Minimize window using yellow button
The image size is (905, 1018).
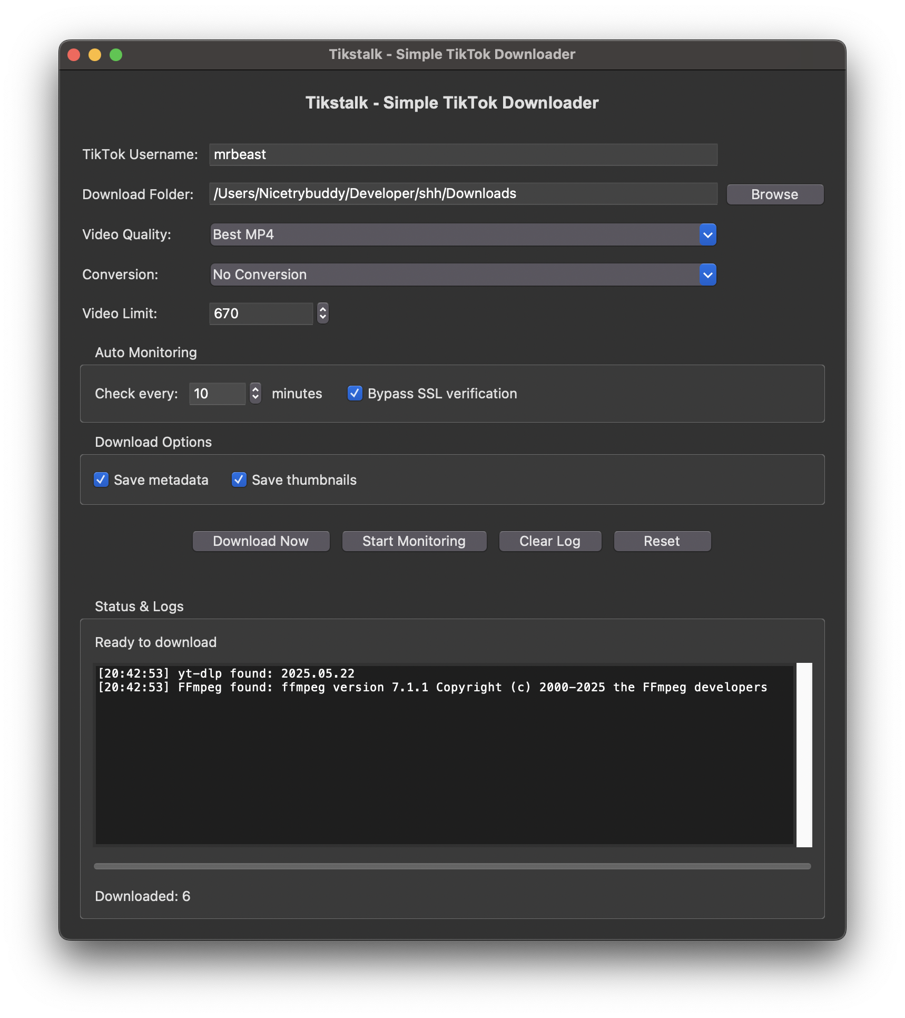pos(95,55)
